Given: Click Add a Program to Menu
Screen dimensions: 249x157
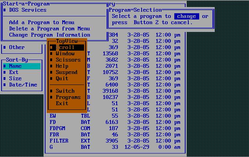Looking at the screenshot, I should (42, 23).
